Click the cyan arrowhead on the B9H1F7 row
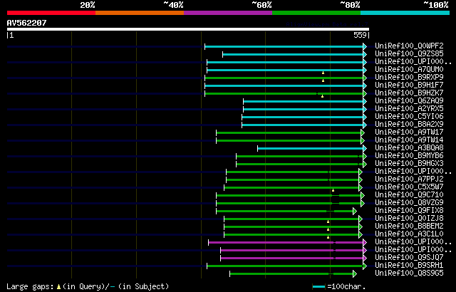The height and width of the screenshot is (292, 456). [365, 85]
